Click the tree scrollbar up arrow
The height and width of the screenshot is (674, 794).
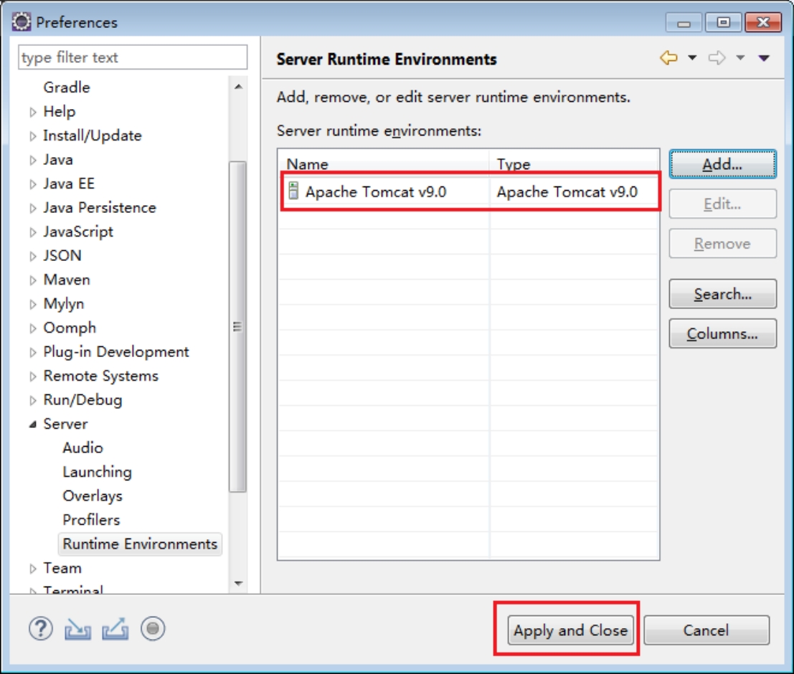238,87
